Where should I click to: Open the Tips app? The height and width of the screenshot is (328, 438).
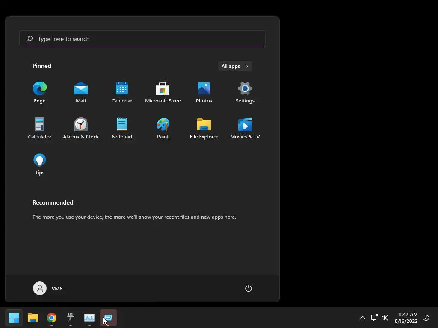40,164
